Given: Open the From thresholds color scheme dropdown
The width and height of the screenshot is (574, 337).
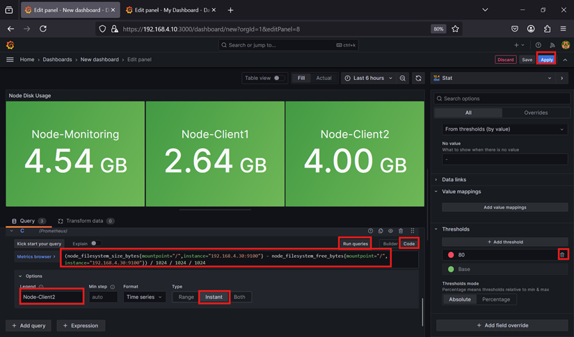Looking at the screenshot, I should 505,129.
